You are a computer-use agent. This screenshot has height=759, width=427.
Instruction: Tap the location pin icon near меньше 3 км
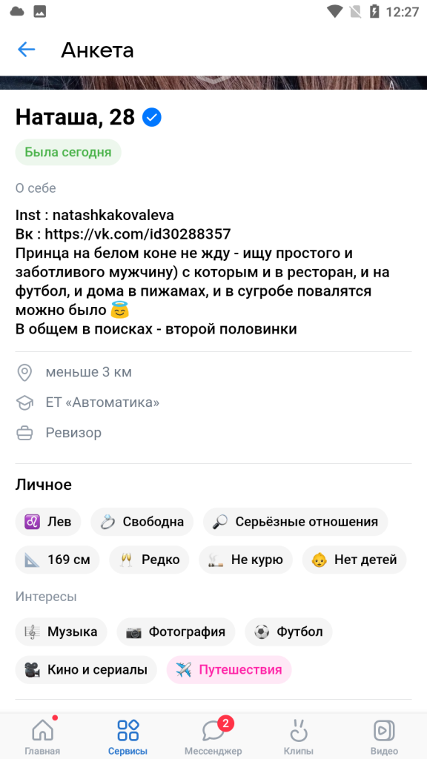[x=24, y=373]
